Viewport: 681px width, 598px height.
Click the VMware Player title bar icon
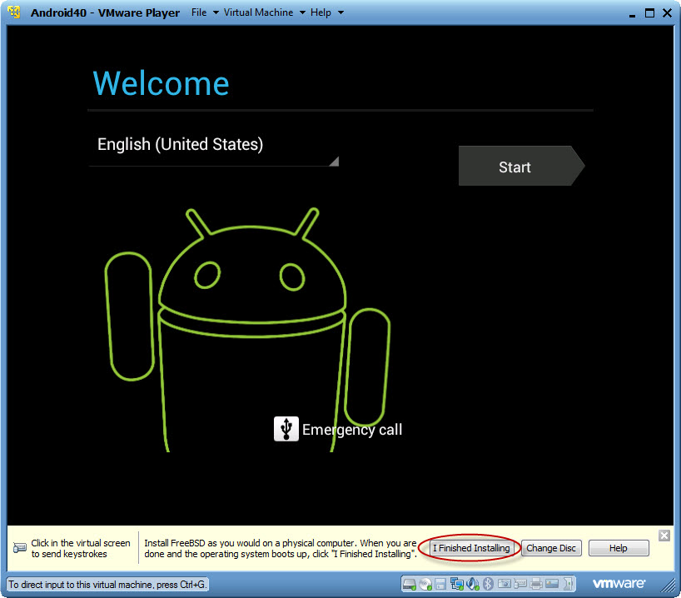(14, 12)
